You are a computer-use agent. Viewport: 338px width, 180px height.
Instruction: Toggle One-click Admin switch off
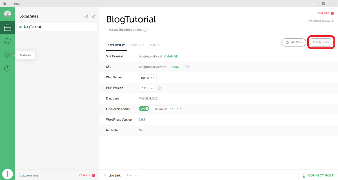click(144, 108)
